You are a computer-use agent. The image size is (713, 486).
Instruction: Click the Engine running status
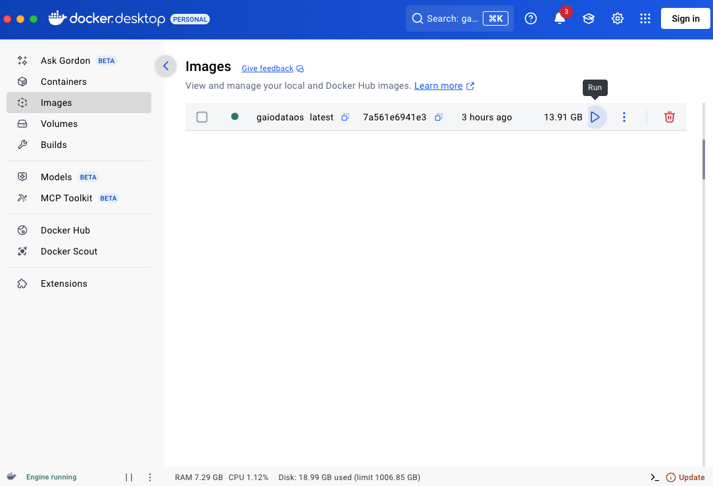click(51, 477)
